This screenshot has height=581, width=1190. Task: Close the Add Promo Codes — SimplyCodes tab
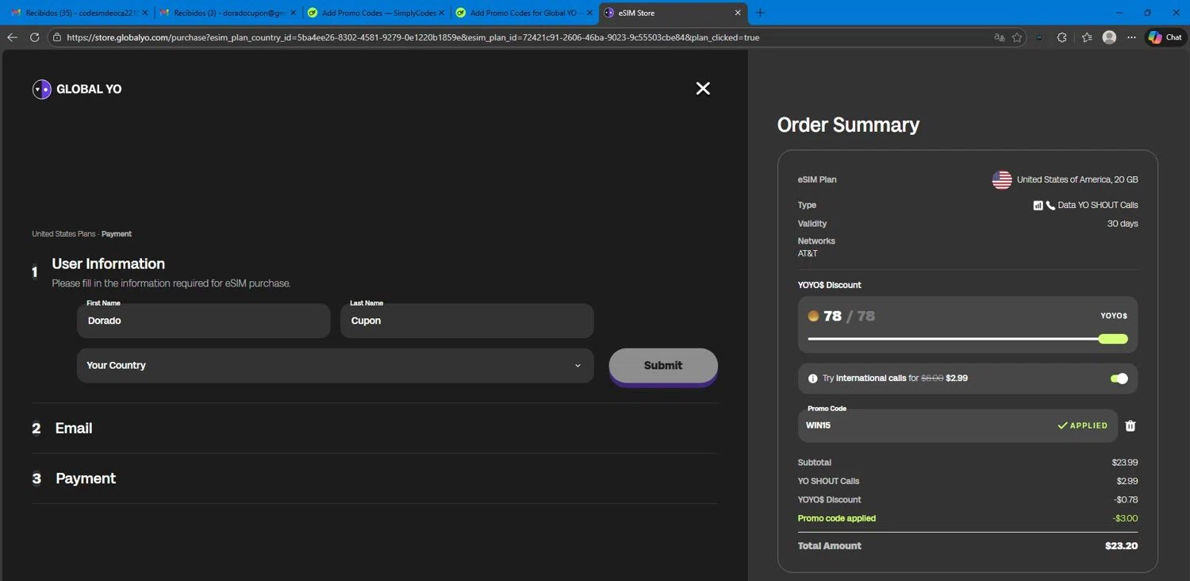click(x=441, y=13)
